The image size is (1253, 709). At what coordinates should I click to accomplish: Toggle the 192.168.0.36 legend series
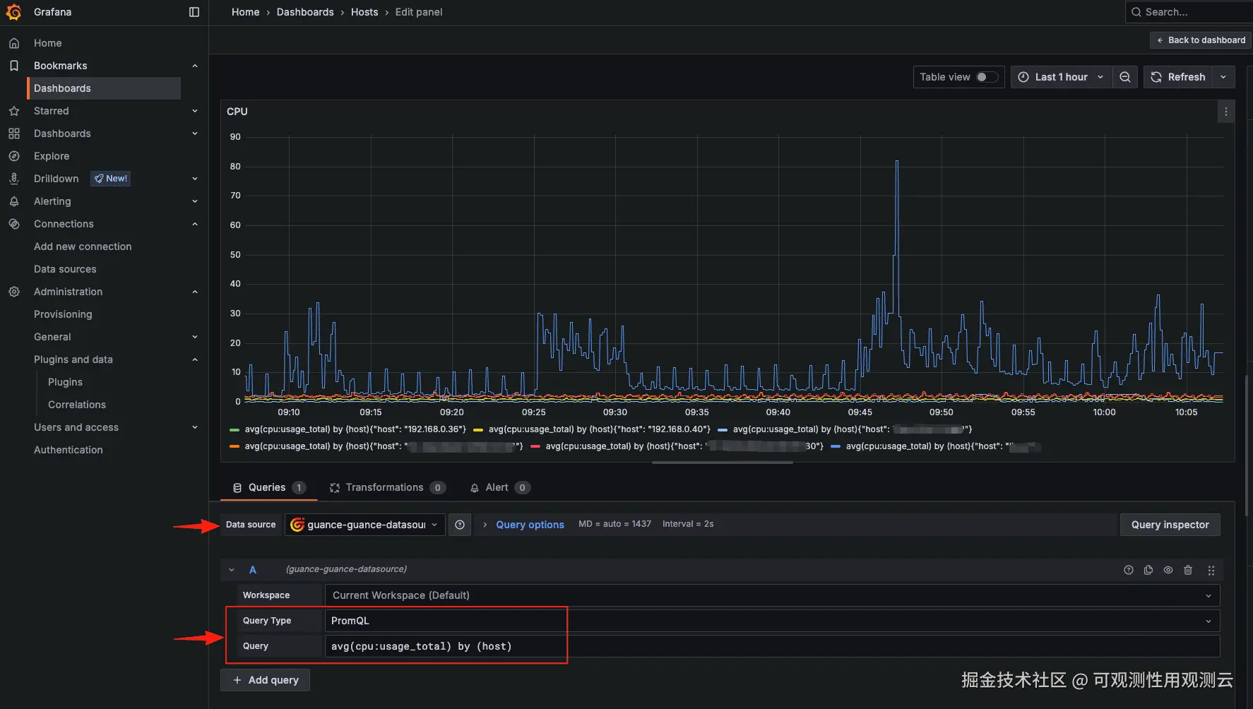355,429
